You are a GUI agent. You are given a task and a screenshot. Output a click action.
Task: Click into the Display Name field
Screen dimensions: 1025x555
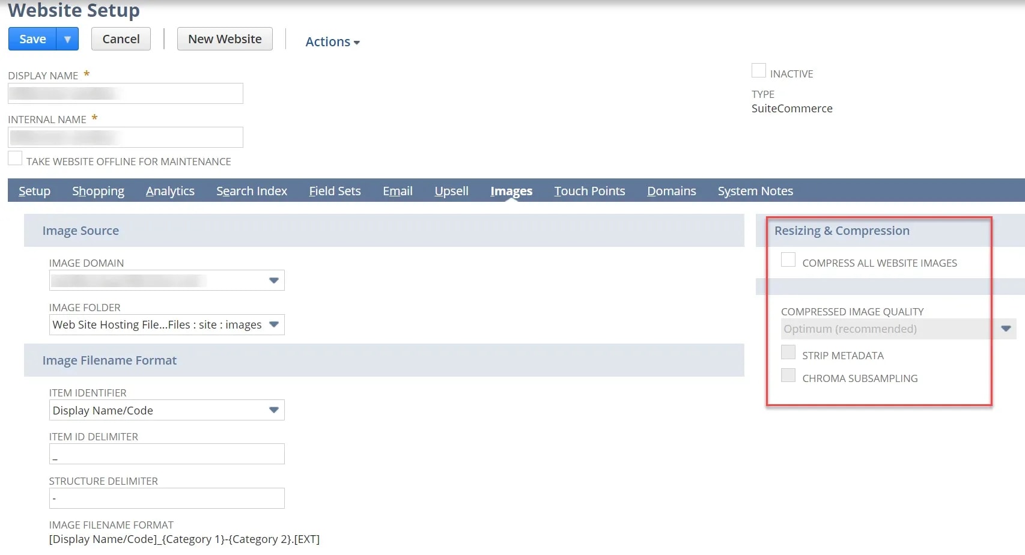click(126, 94)
